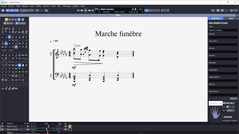Image resolution: width=239 pixels, height=134 pixels.
Task: Switch to the PISTE tab
Action: point(231,18)
